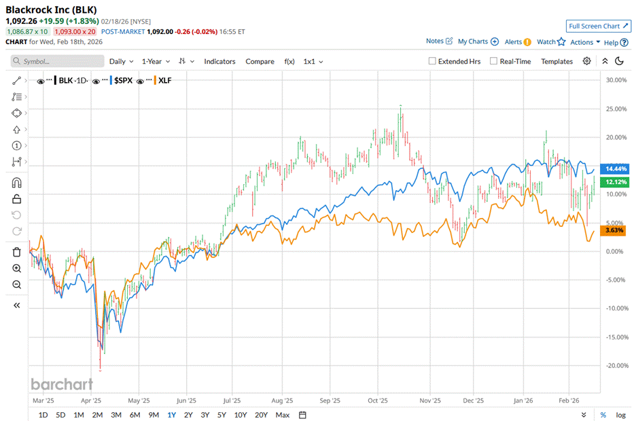Open the Fibonacci tools icon
The image size is (636, 421).
point(16,97)
